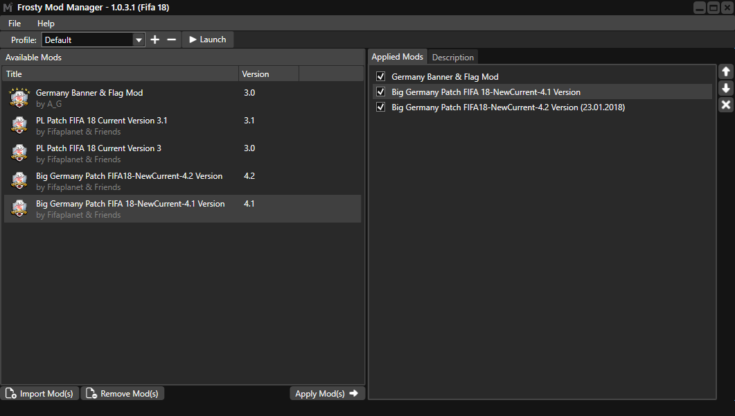Click the Big Germany Patch 4.1 mod icon
The image size is (735, 416).
19,208
